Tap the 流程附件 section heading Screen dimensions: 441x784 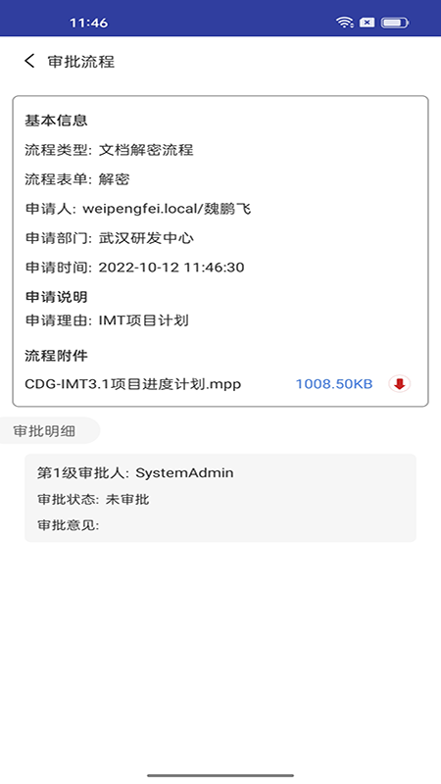point(56,356)
